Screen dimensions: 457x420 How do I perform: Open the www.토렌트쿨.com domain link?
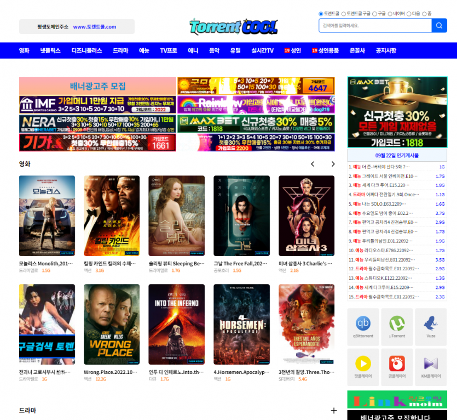pos(95,27)
